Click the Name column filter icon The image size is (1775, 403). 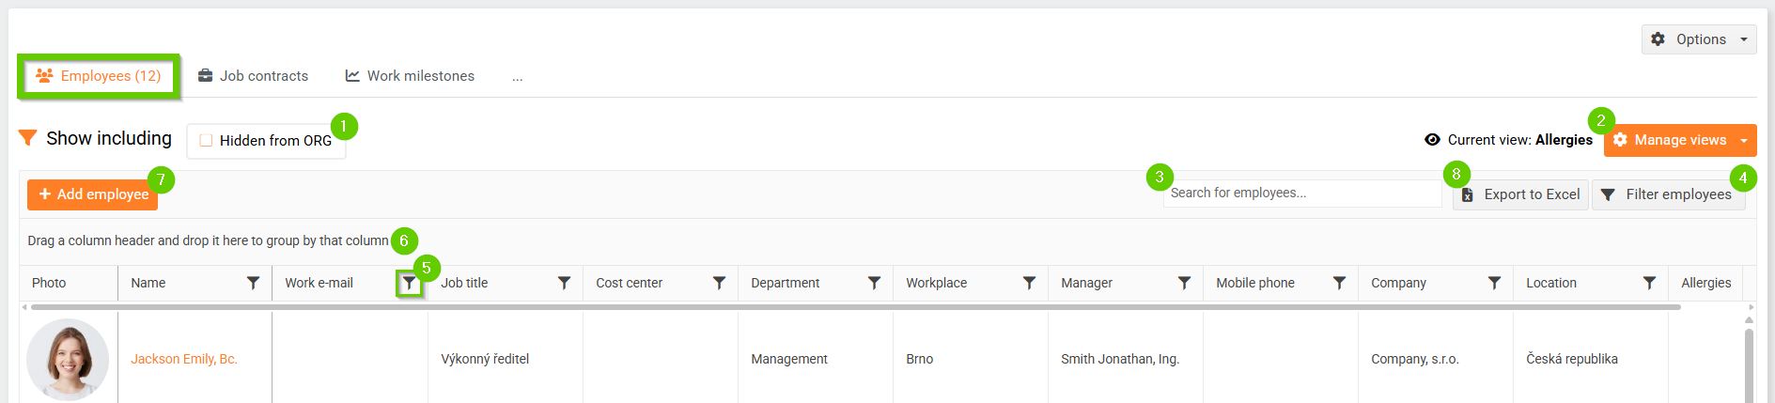(253, 283)
